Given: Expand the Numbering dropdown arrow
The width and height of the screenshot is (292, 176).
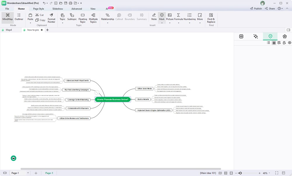Looking at the screenshot, I should pos(190,23).
